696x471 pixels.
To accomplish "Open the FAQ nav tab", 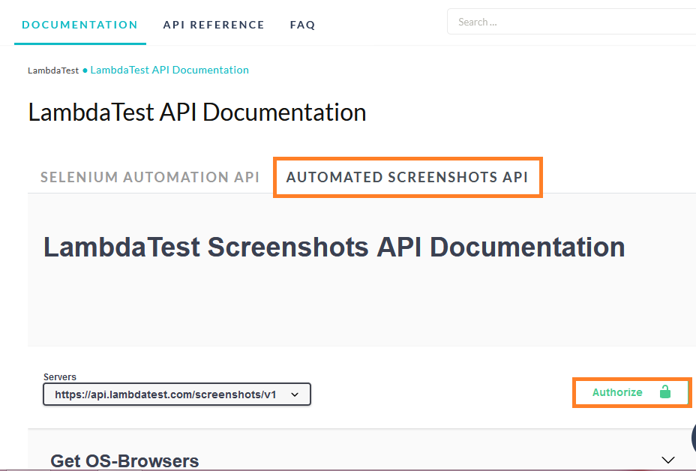I will (302, 25).
